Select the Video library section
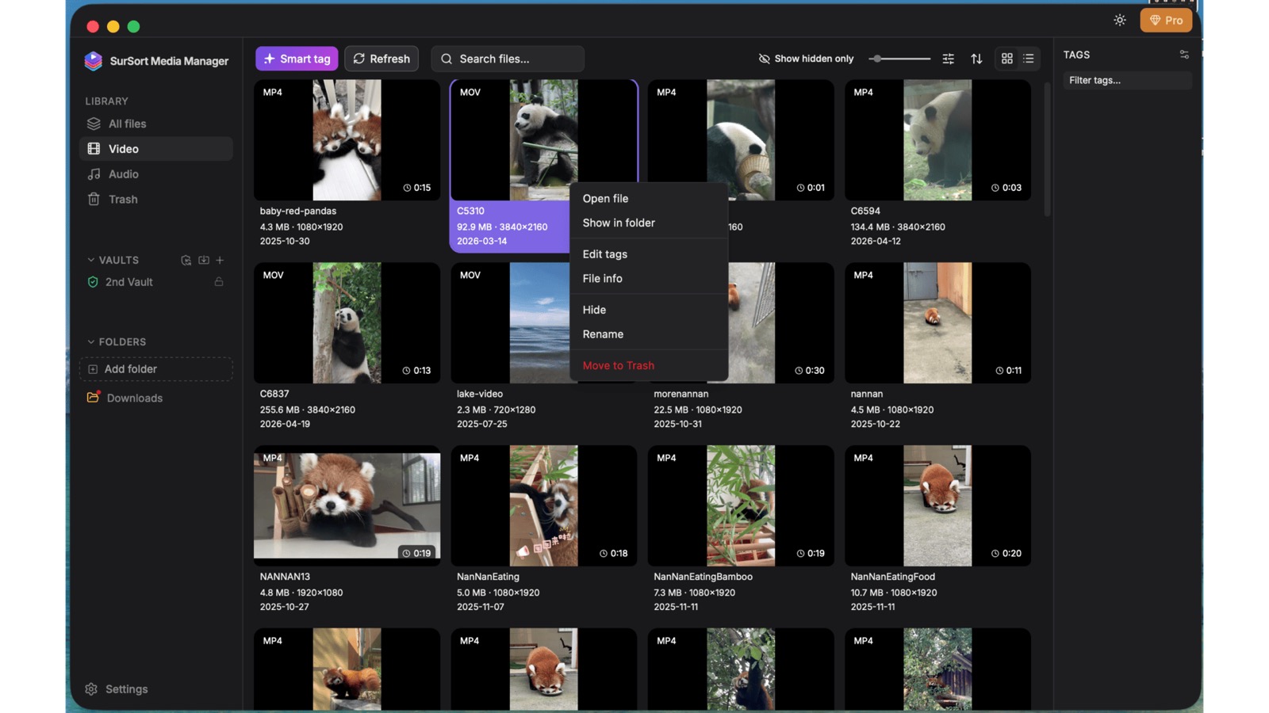The image size is (1269, 713). click(x=155, y=149)
